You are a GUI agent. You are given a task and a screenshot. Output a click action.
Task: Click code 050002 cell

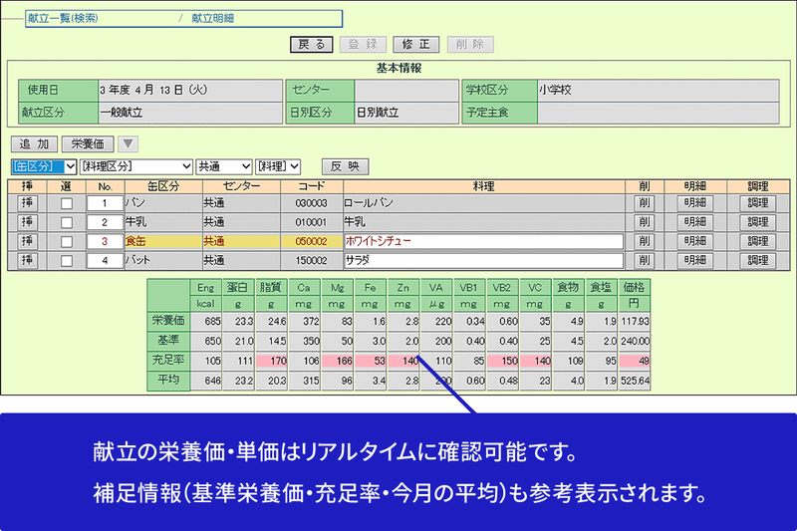(x=311, y=241)
